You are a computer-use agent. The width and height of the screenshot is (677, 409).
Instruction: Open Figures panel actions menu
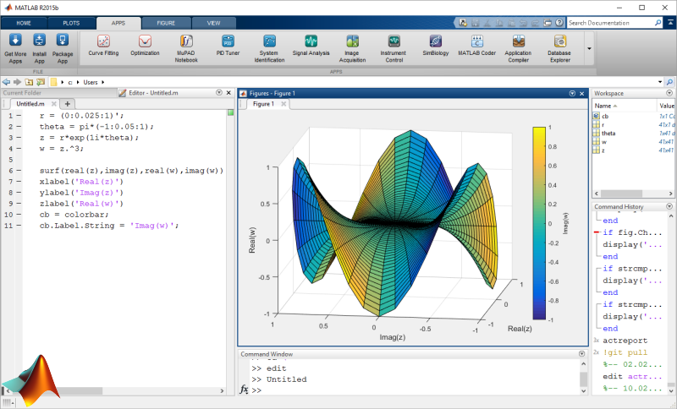coord(573,93)
